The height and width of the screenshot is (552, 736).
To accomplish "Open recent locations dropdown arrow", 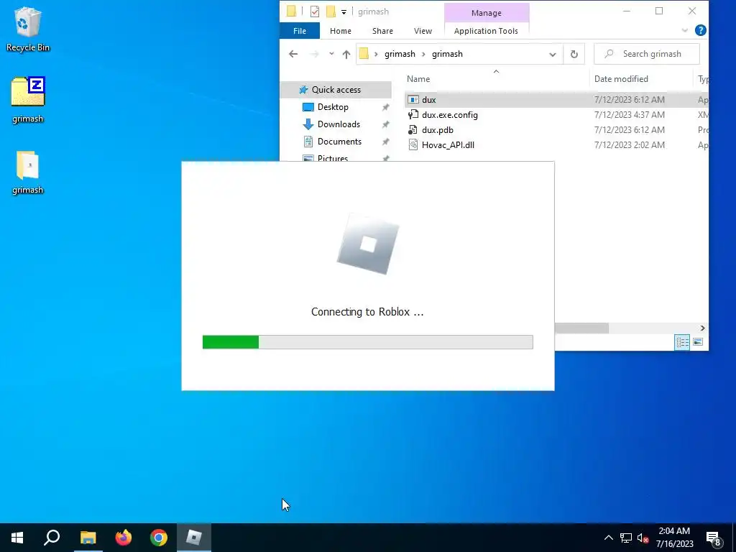I will coord(331,54).
